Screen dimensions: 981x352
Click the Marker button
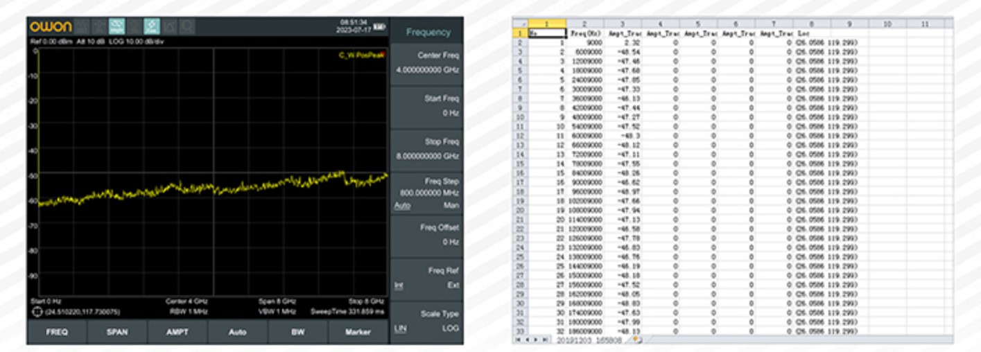pyautogui.click(x=358, y=332)
